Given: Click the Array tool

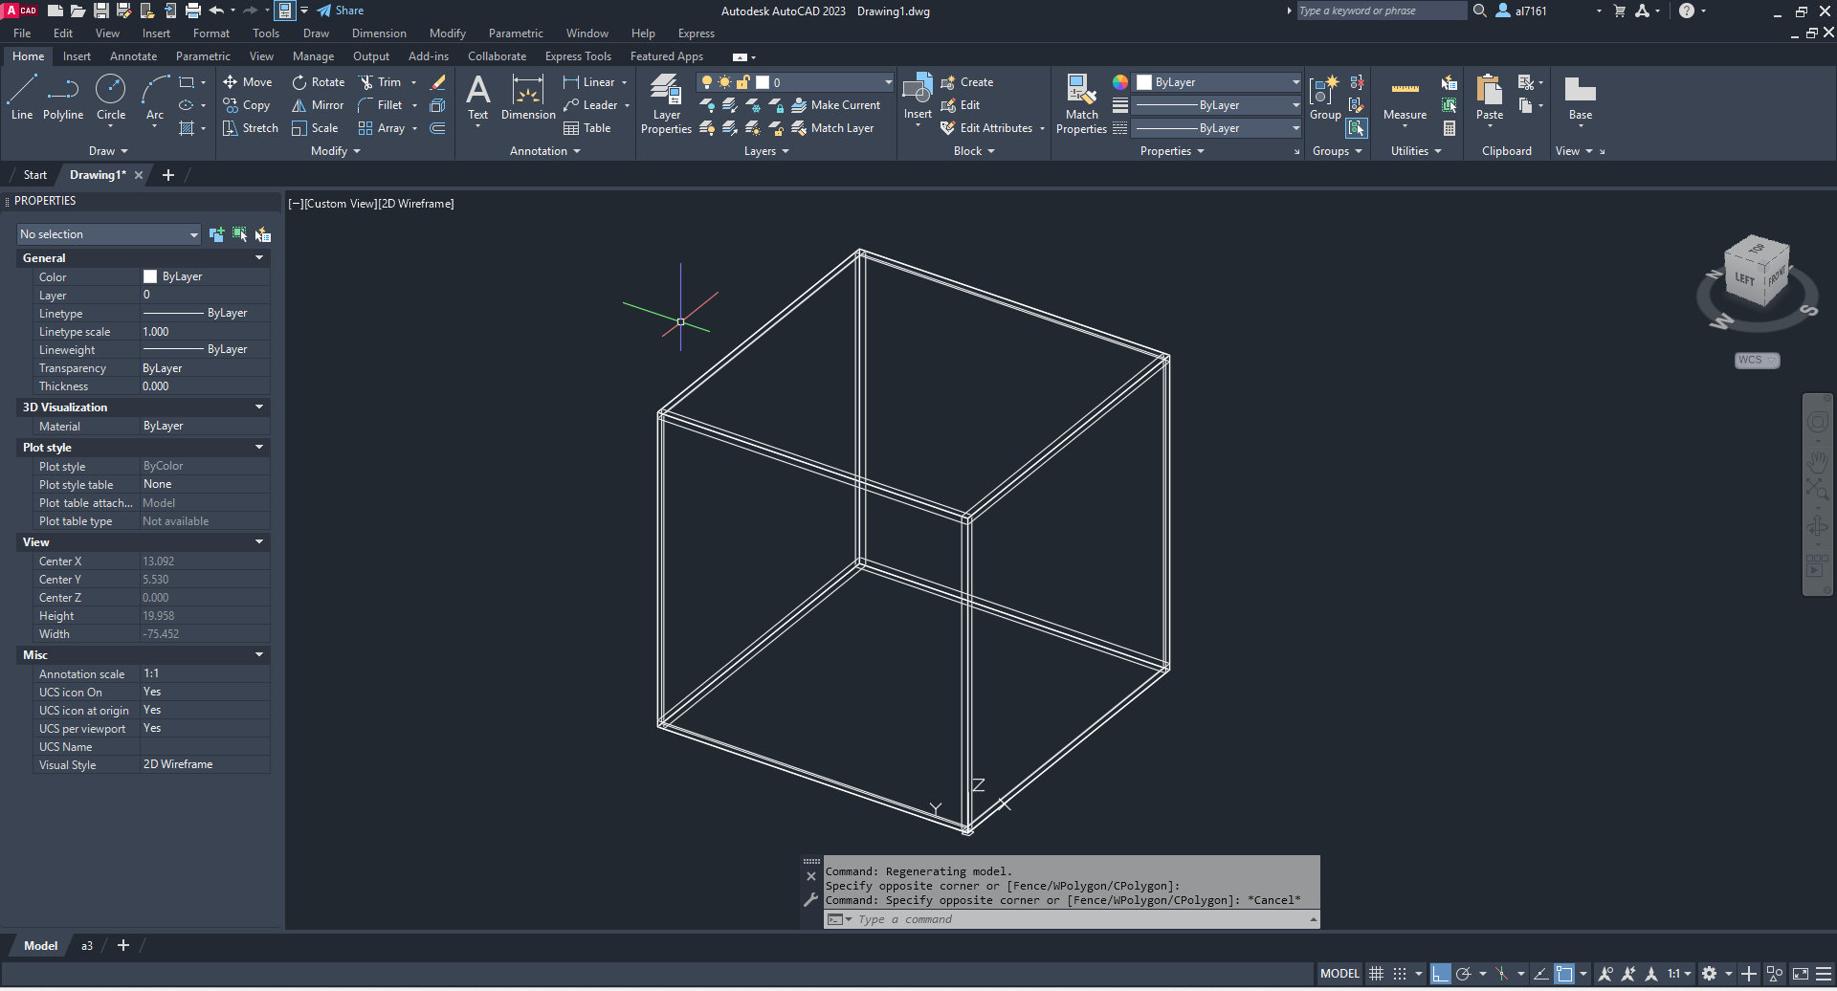Looking at the screenshot, I should point(382,128).
